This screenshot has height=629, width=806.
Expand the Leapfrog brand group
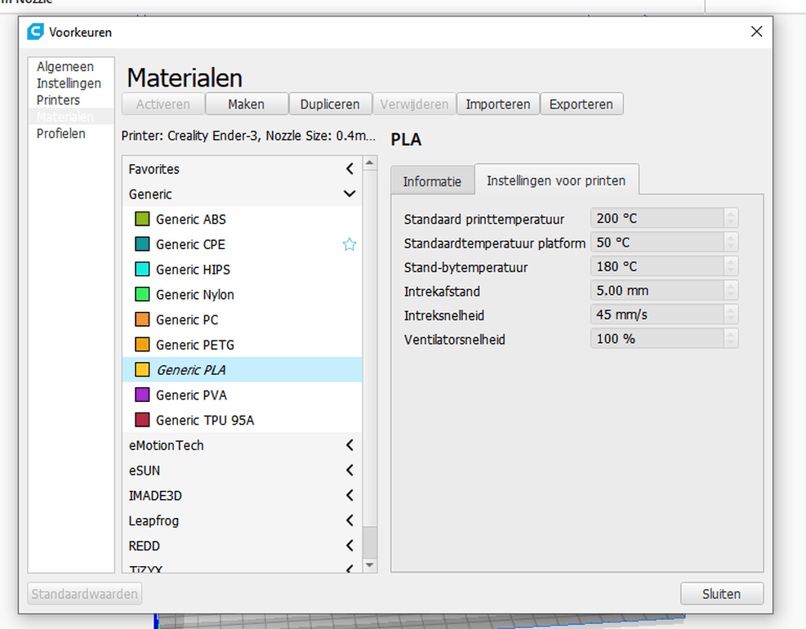pyautogui.click(x=350, y=520)
